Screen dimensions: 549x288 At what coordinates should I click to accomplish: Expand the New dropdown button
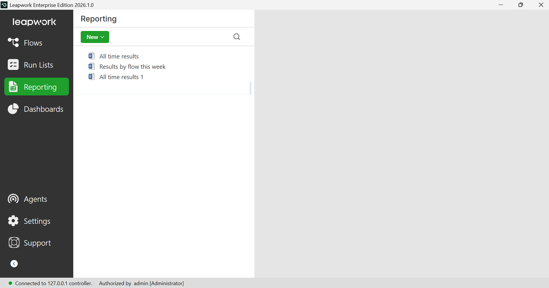pos(95,37)
